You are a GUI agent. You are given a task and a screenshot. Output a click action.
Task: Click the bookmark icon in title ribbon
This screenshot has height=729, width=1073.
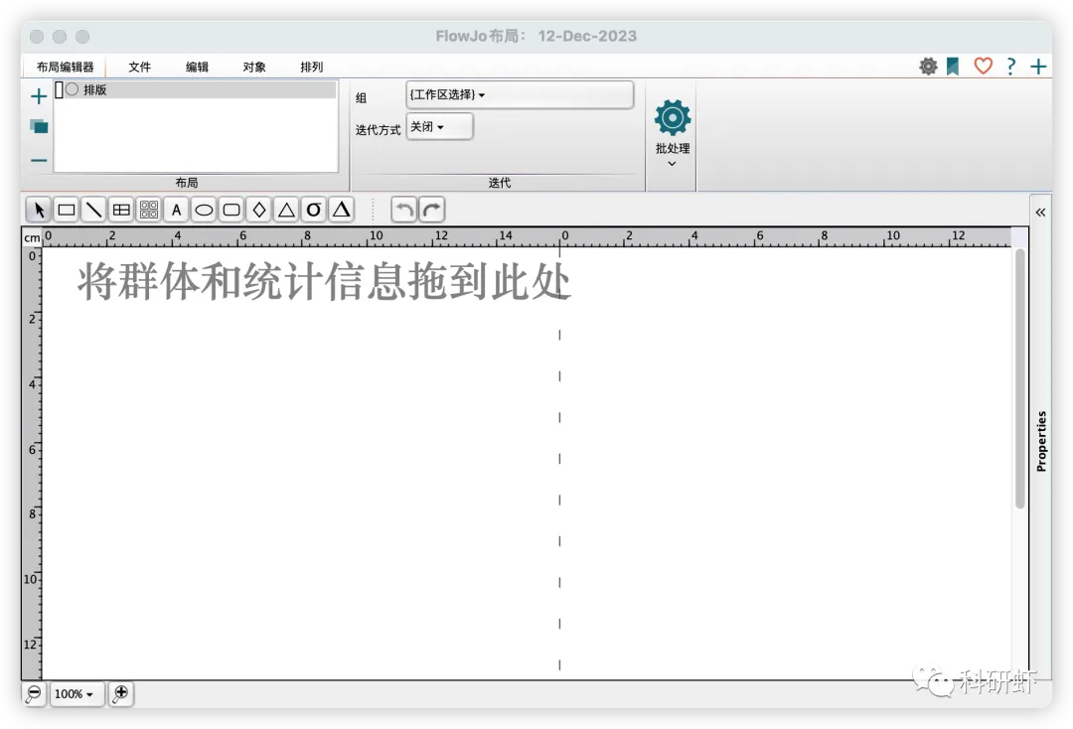(x=953, y=67)
